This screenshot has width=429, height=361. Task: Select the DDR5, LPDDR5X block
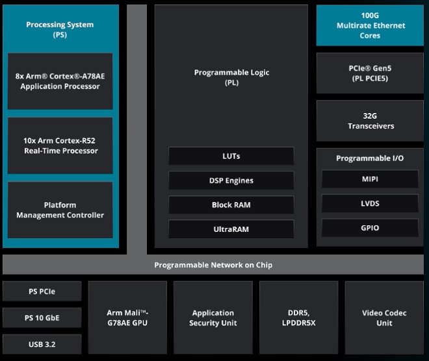(x=299, y=317)
